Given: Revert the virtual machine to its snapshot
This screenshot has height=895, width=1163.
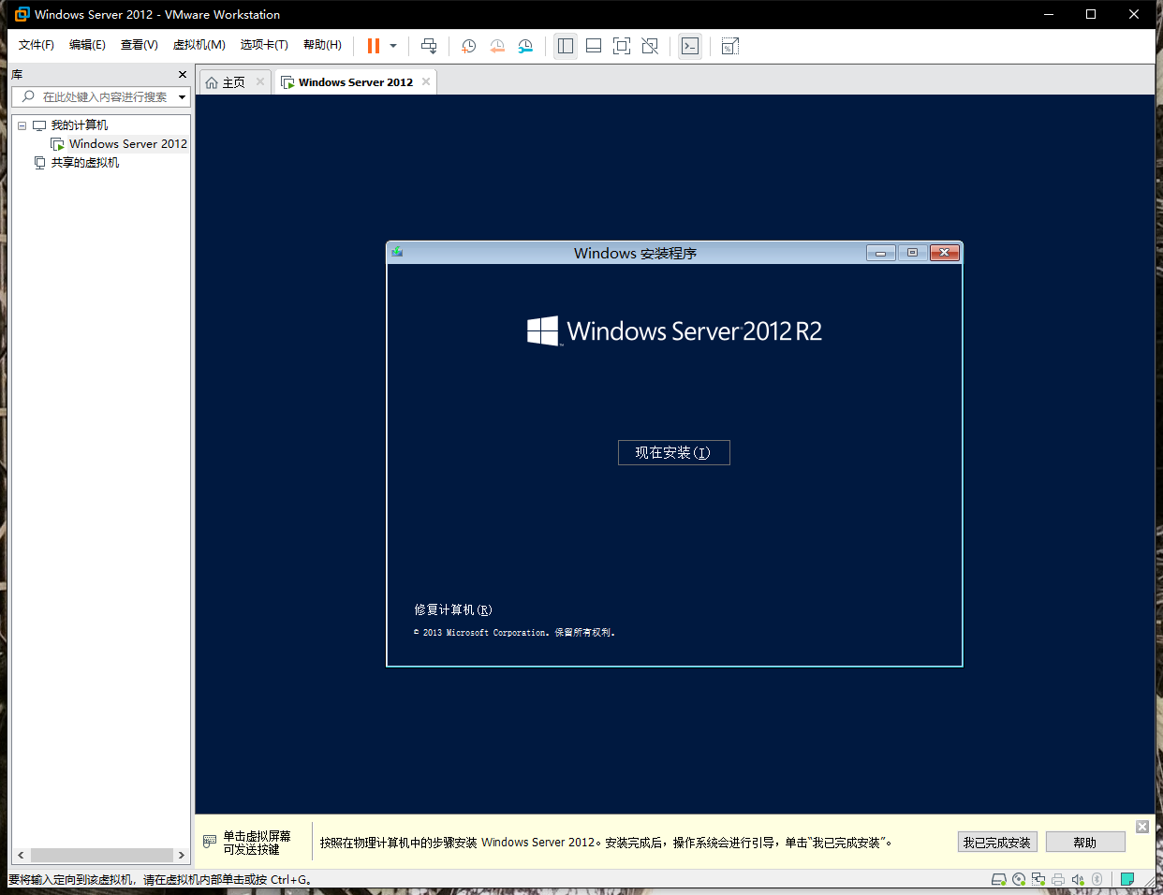Looking at the screenshot, I should [496, 45].
